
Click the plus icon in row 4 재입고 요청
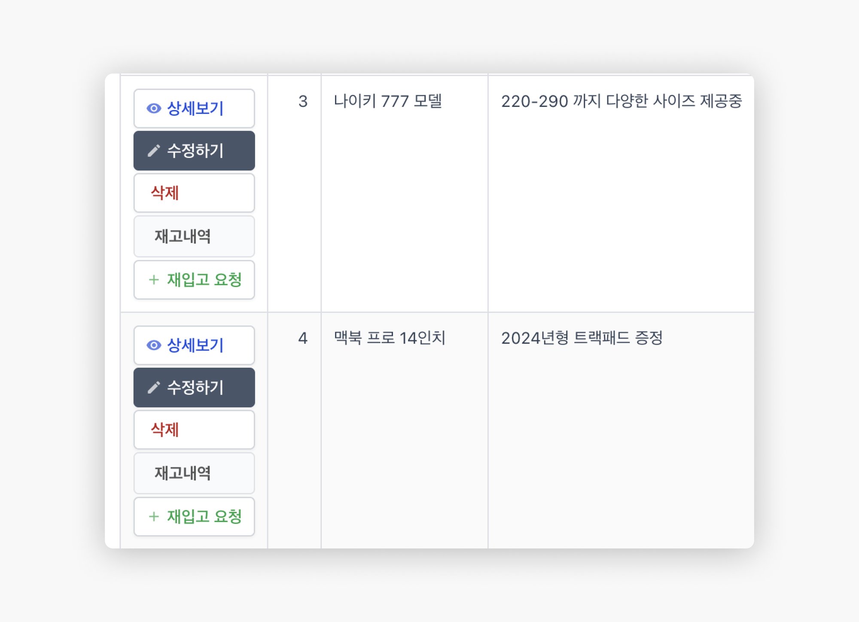click(154, 516)
